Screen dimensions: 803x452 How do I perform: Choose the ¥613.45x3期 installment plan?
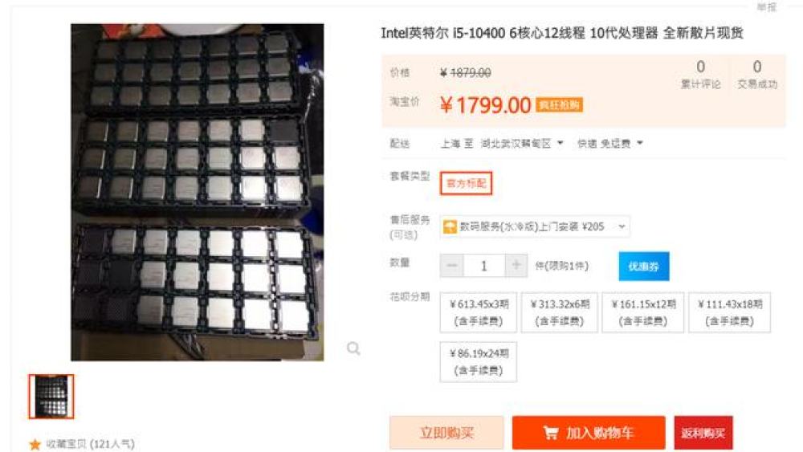479,312
